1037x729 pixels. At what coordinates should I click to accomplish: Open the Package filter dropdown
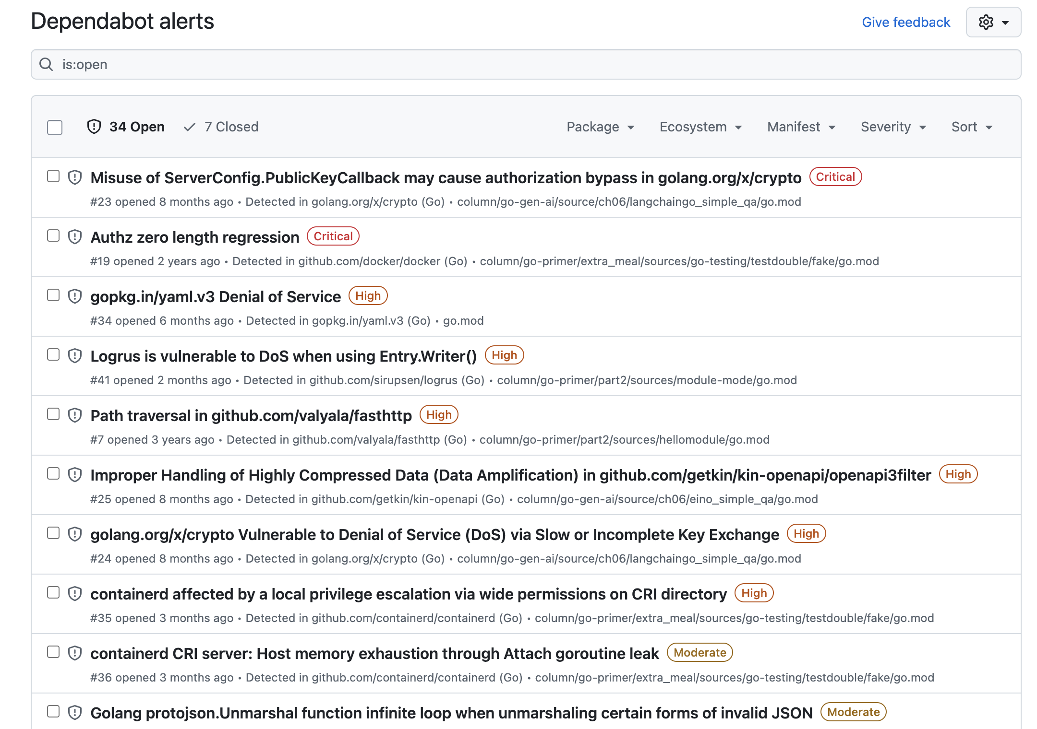(601, 127)
